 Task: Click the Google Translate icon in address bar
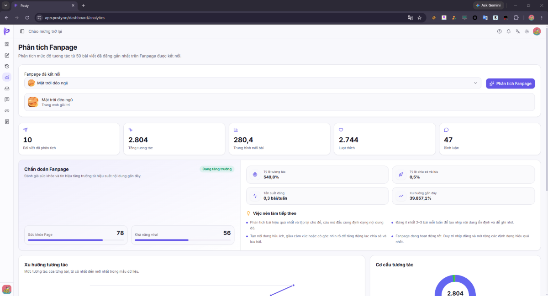click(x=410, y=18)
